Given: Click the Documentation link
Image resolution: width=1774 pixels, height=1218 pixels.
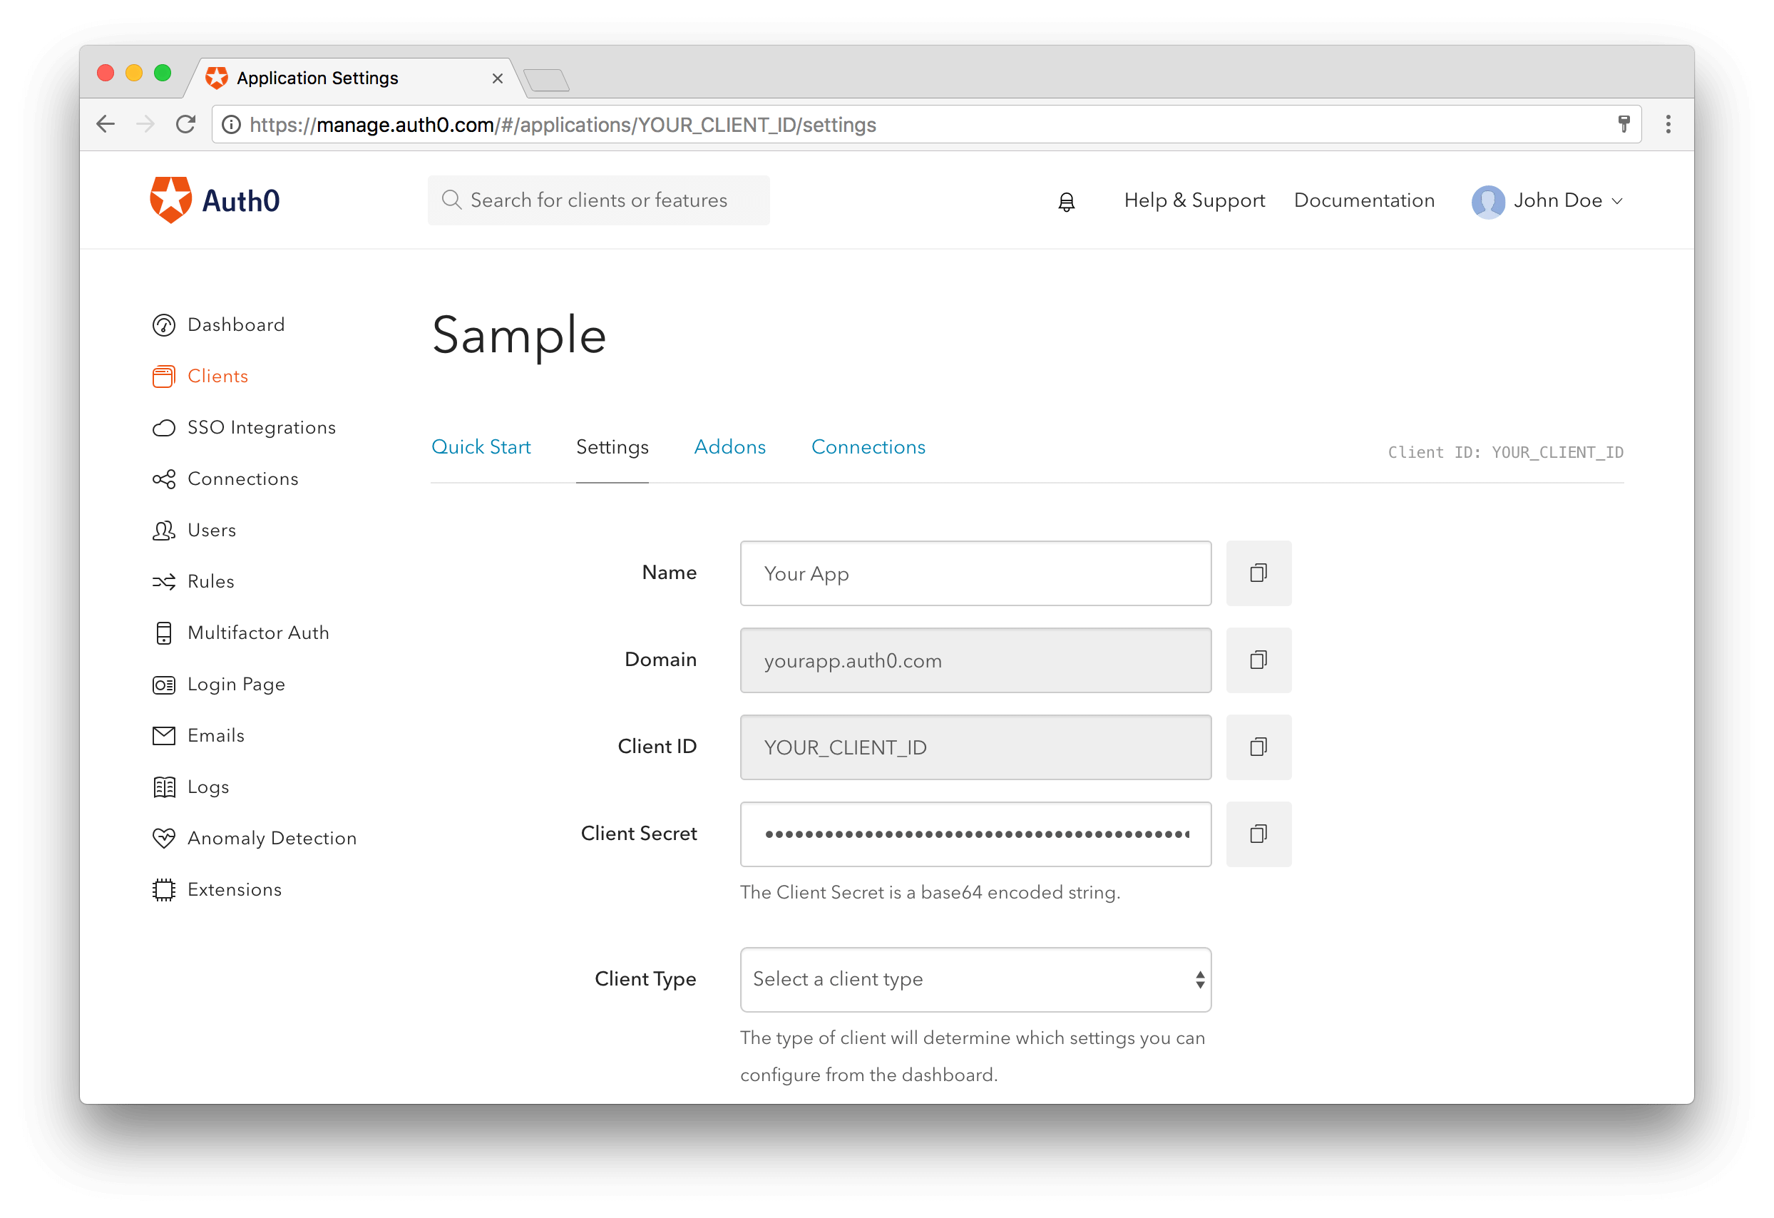Looking at the screenshot, I should coord(1363,200).
